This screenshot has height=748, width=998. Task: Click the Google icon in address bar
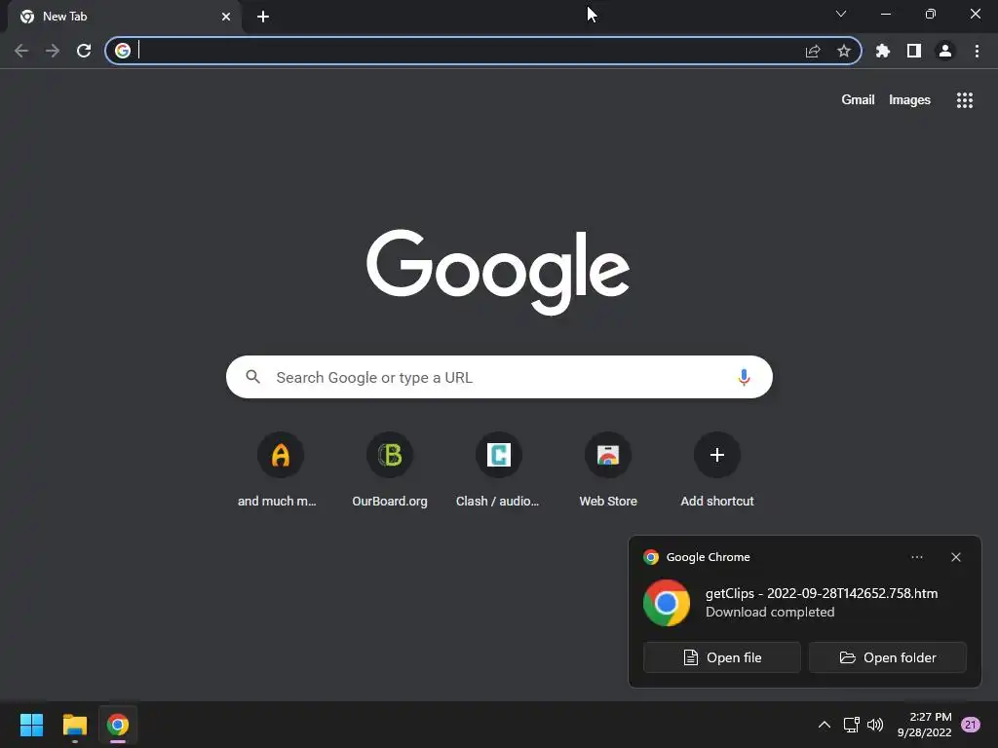[123, 51]
